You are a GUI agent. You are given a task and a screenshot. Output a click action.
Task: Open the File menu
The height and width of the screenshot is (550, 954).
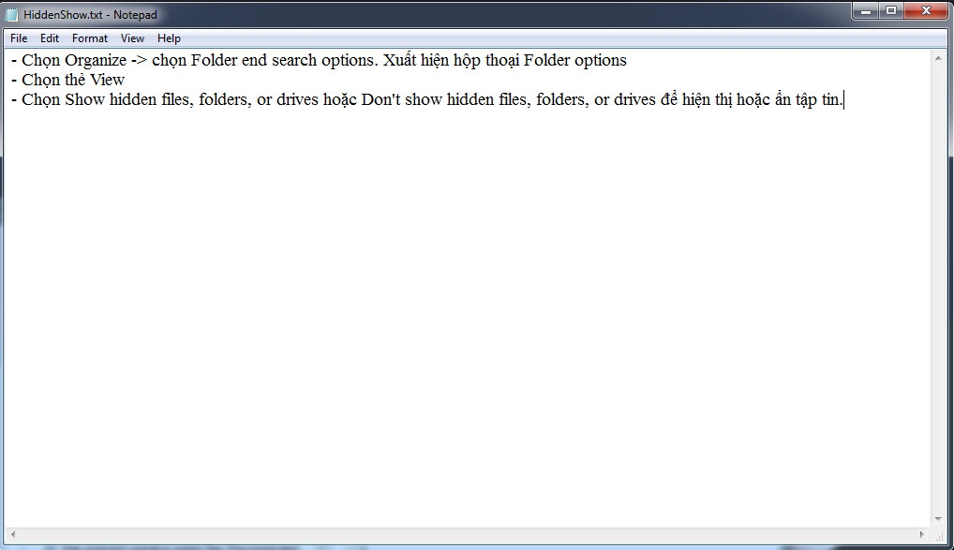pyautogui.click(x=19, y=38)
